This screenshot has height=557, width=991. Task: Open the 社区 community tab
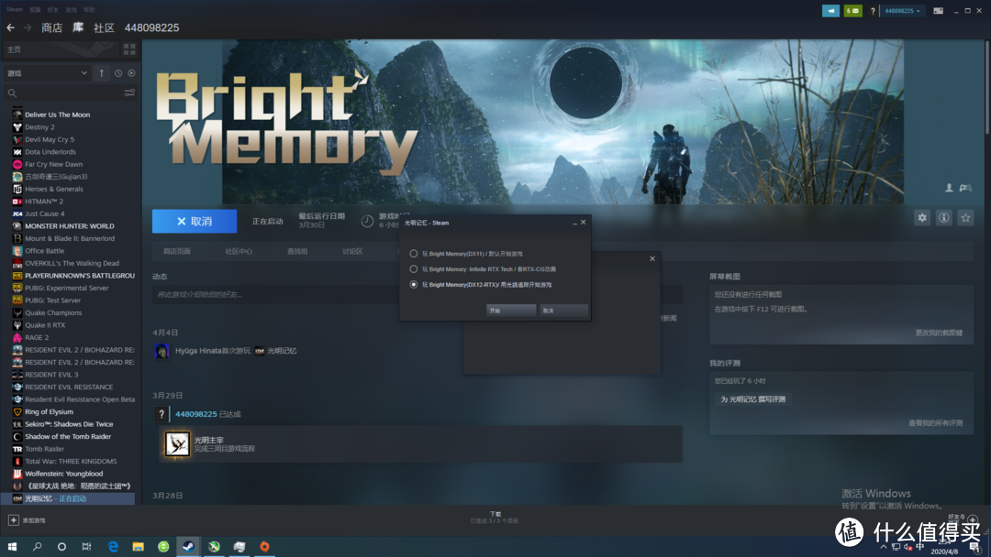(x=104, y=27)
